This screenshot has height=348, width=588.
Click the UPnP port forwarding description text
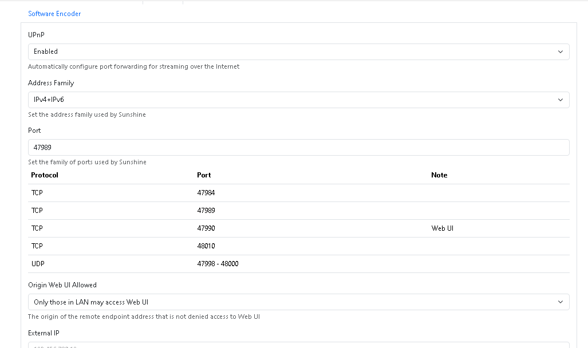(133, 66)
